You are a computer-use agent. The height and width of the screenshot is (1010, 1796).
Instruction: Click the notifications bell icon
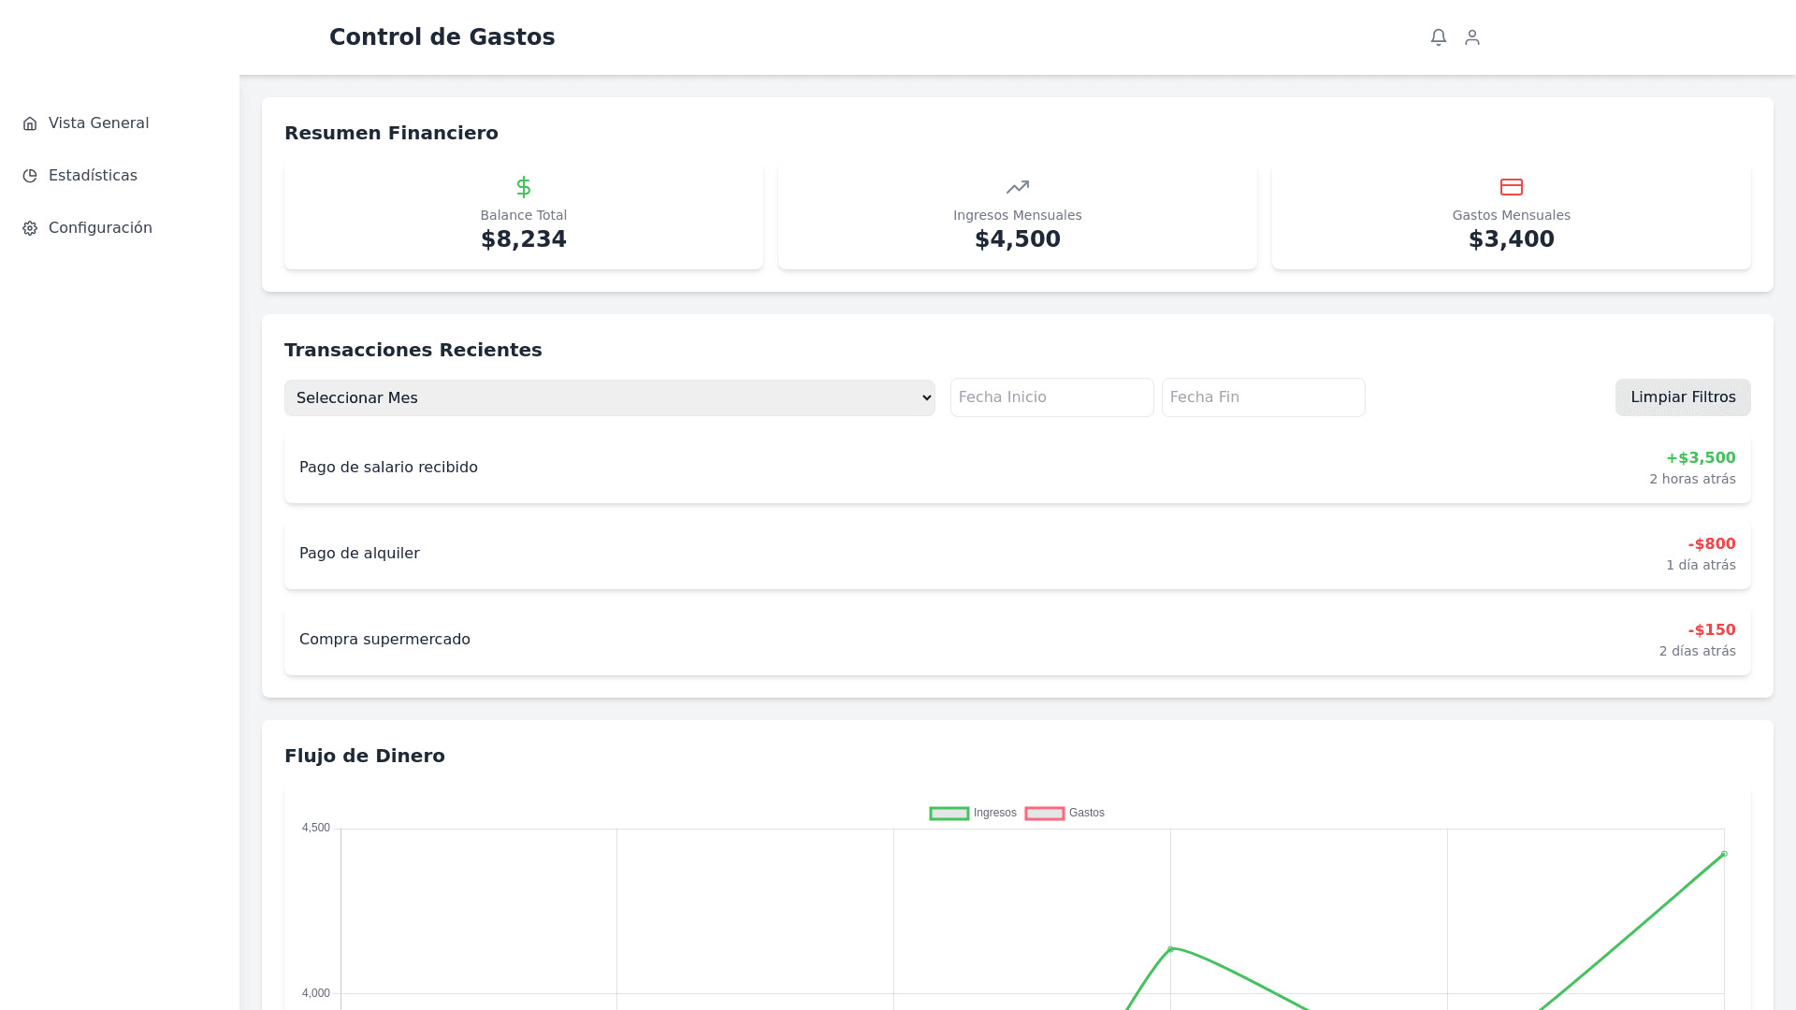coord(1439,37)
